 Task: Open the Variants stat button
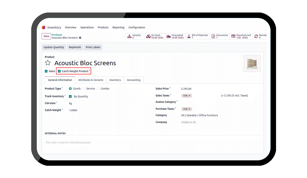[135, 36]
